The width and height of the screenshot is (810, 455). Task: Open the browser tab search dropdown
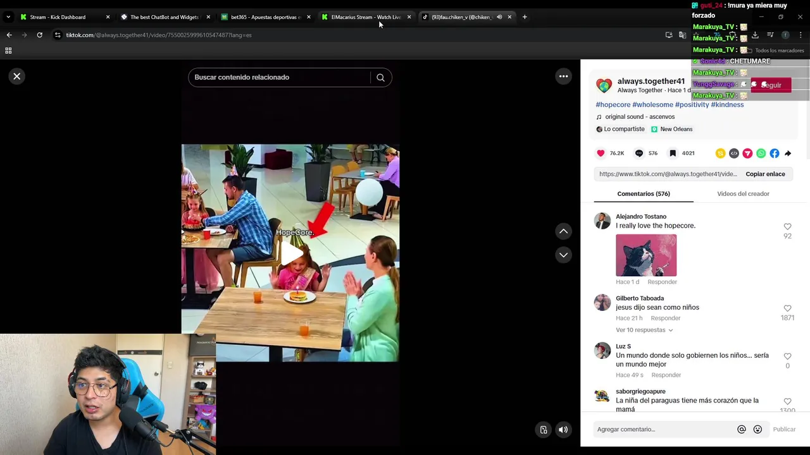(8, 17)
